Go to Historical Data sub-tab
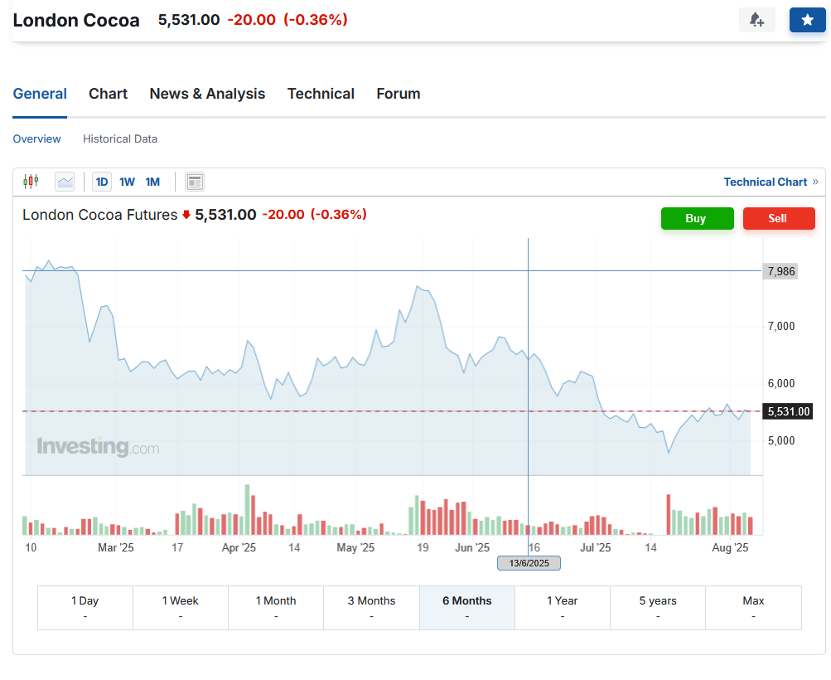Image resolution: width=831 pixels, height=680 pixels. click(120, 139)
